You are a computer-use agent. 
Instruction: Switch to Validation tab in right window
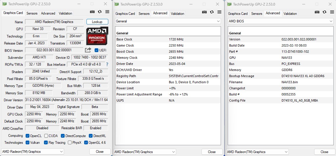pyautogui.click(x=290, y=13)
